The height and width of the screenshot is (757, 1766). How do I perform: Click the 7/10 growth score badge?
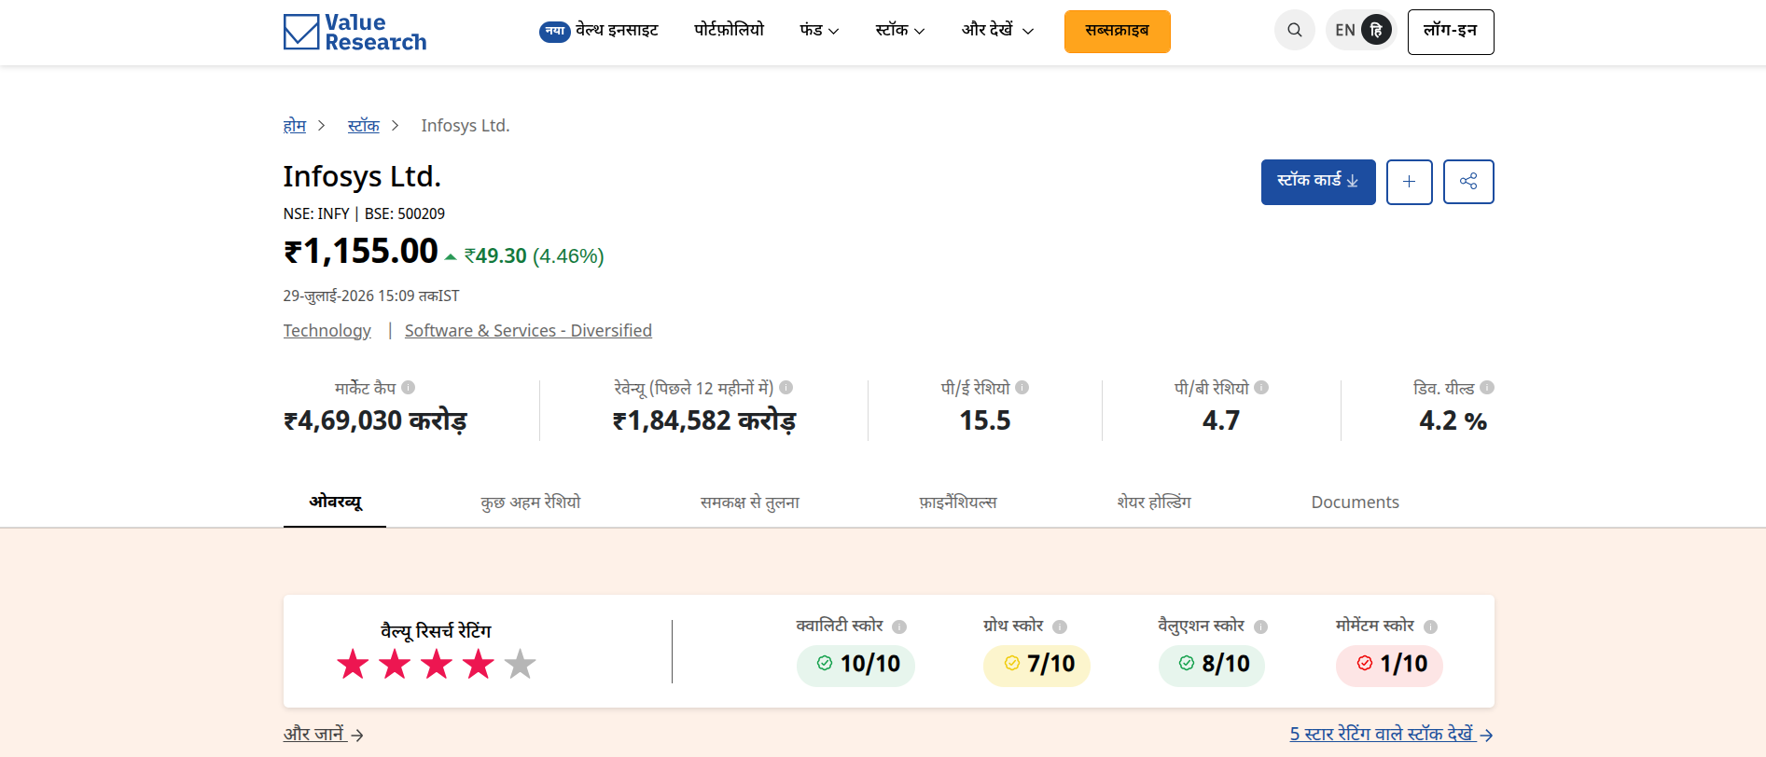point(1036,665)
